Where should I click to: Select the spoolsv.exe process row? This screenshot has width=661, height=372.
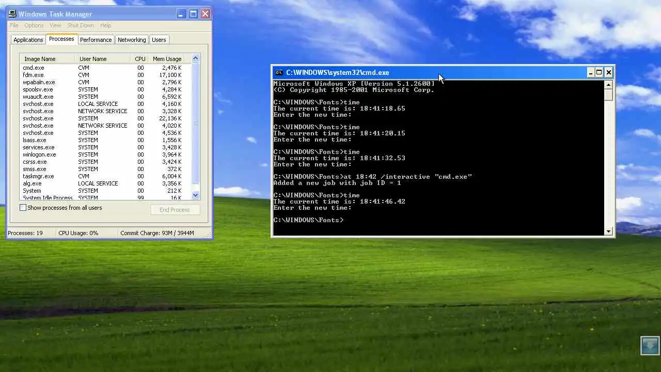(x=105, y=89)
